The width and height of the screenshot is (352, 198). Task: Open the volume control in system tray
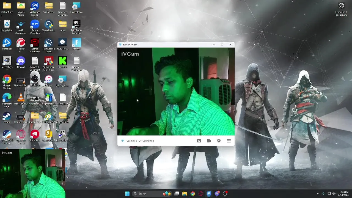pos(334,194)
